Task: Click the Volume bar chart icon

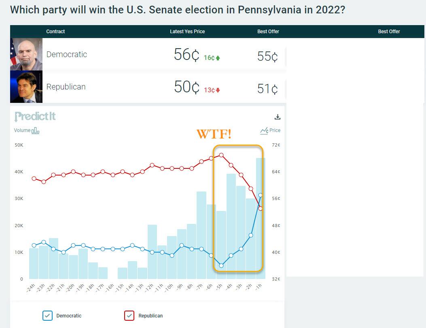Action: (36, 130)
